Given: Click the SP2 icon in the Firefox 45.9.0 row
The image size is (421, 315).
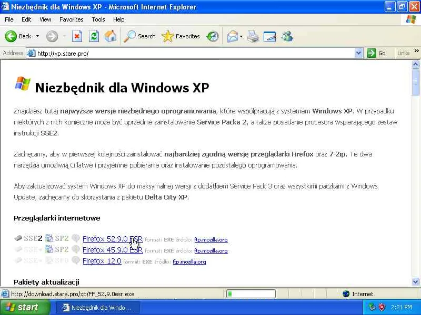Looking at the screenshot, I should click(x=49, y=249).
